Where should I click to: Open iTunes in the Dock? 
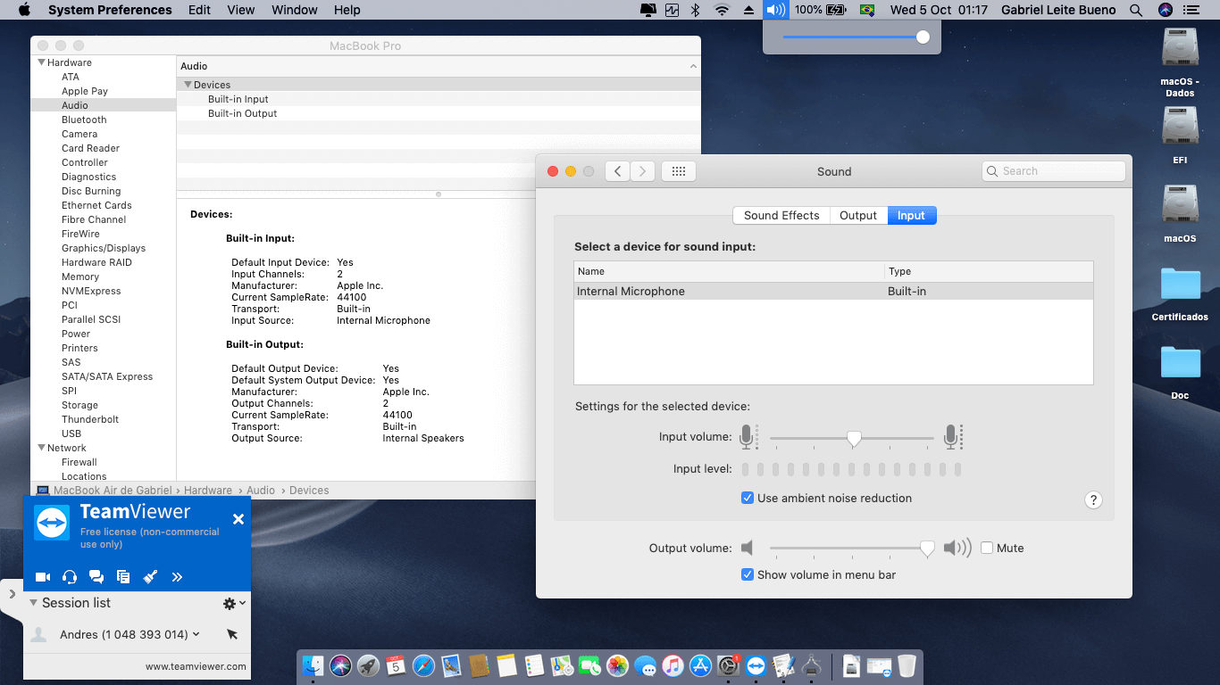[673, 665]
